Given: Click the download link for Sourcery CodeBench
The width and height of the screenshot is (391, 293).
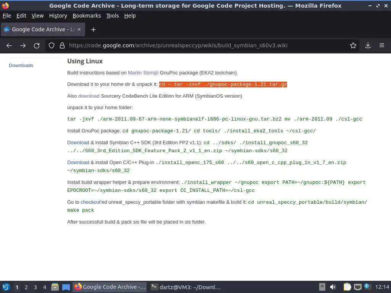Looking at the screenshot, I should (89, 96).
